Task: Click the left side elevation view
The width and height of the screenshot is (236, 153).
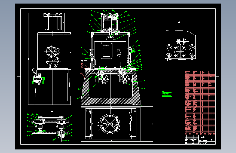Action: click(50, 59)
